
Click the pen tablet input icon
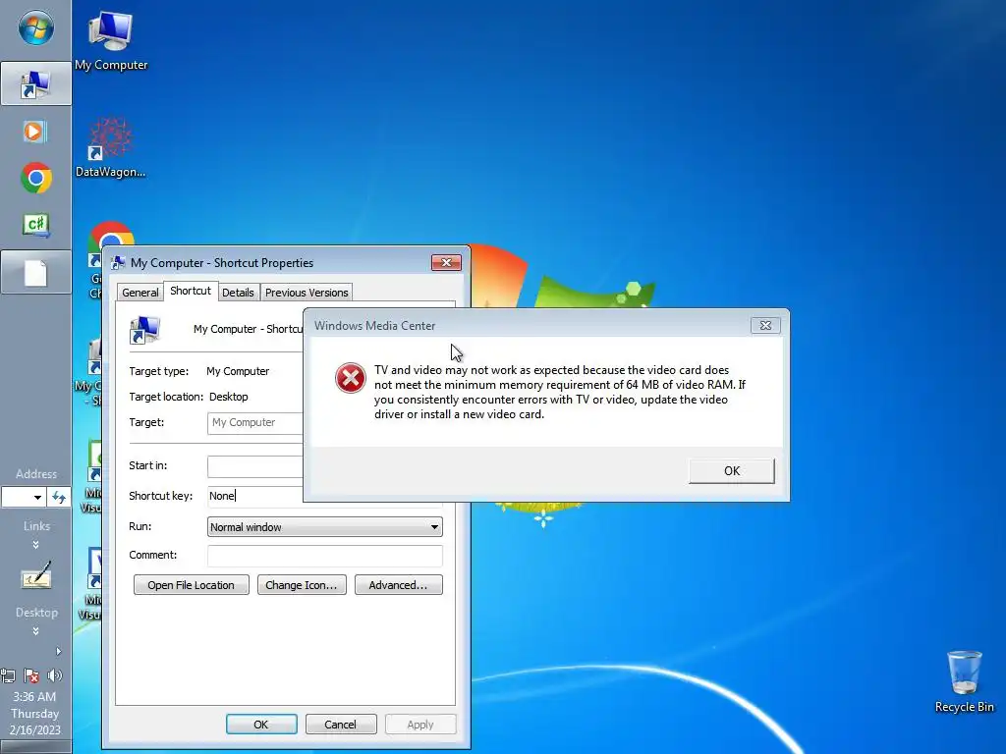[36, 575]
